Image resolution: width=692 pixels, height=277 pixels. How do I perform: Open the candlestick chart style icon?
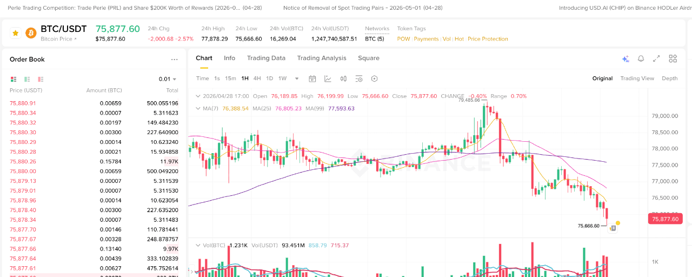343,78
